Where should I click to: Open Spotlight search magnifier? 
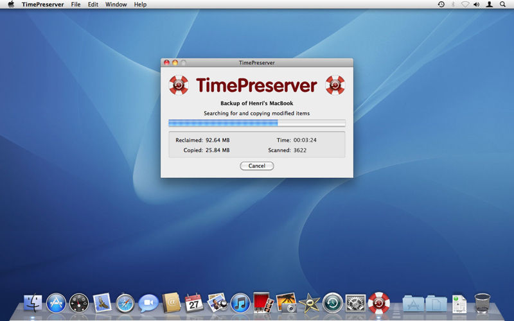click(502, 4)
